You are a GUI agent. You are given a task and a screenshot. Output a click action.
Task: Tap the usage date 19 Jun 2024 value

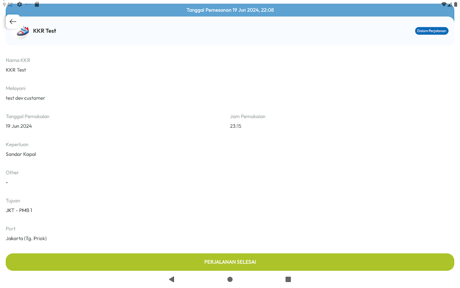click(19, 126)
